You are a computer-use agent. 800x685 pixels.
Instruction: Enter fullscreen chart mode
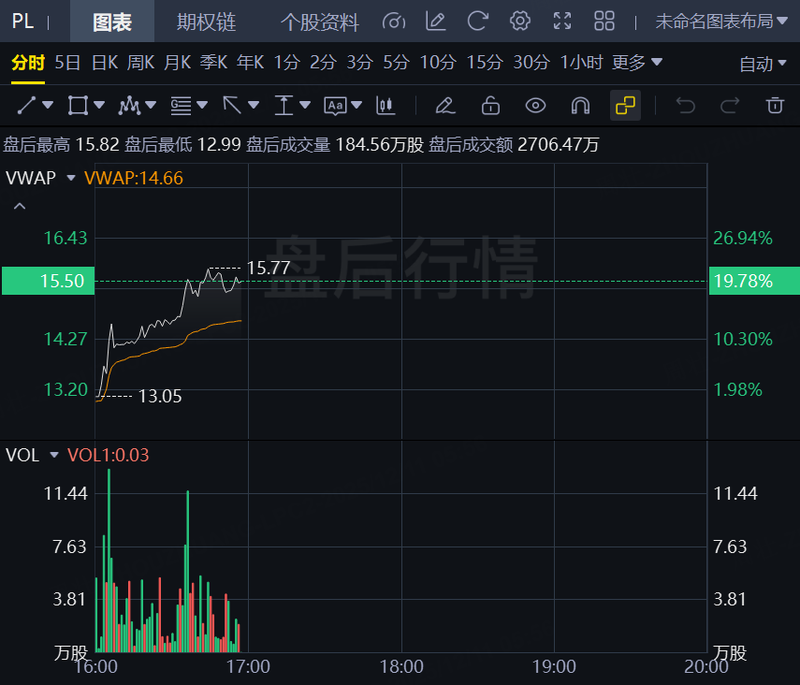click(x=562, y=21)
